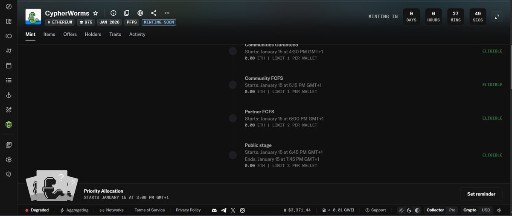
Task: Click the Set reminder button
Action: pos(481,194)
